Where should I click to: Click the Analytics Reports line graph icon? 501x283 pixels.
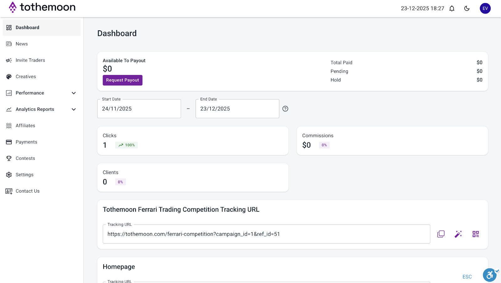(x=9, y=109)
